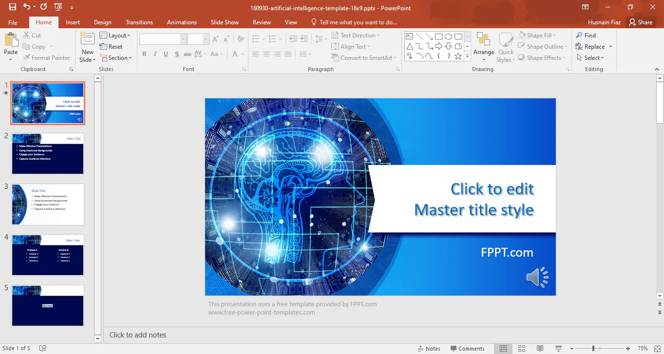The width and height of the screenshot is (664, 354).
Task: Select slide 4 thumbnail
Action: click(48, 255)
